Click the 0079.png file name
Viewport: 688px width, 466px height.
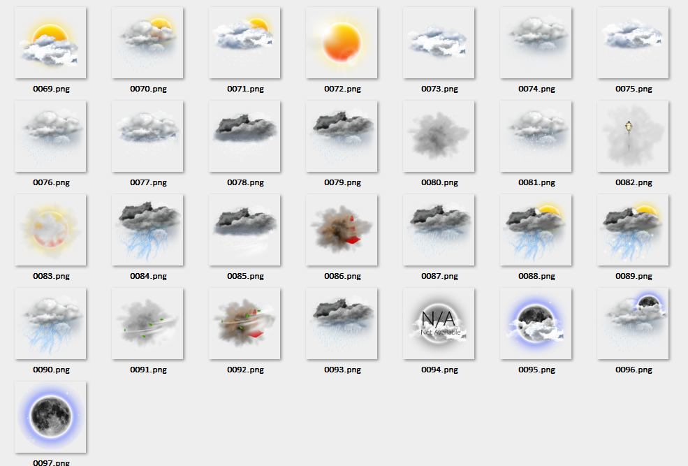point(343,182)
